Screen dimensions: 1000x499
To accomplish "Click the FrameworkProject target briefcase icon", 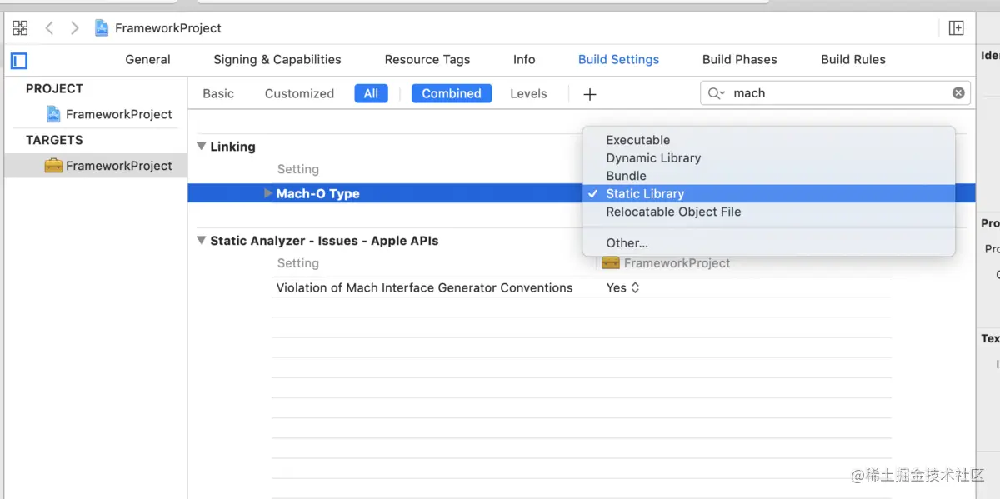I will tap(53, 166).
